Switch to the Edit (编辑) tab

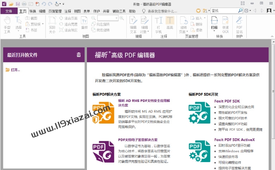click(x=42, y=11)
